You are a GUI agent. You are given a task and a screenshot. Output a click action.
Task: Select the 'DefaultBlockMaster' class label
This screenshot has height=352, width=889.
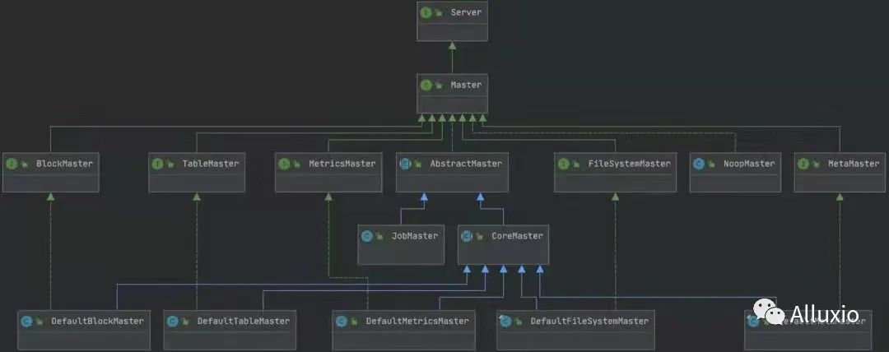click(x=97, y=322)
